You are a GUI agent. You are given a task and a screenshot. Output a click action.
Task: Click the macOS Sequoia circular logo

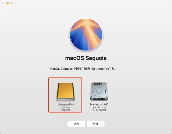tap(86, 34)
